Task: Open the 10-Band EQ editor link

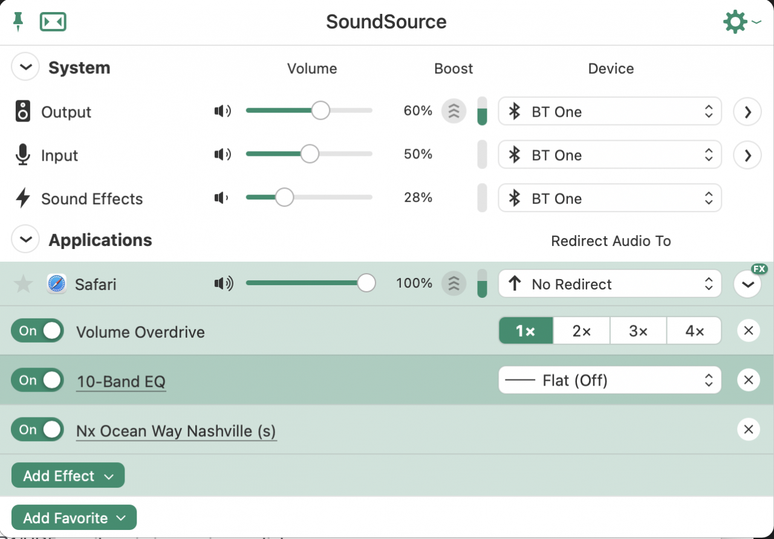Action: (121, 382)
